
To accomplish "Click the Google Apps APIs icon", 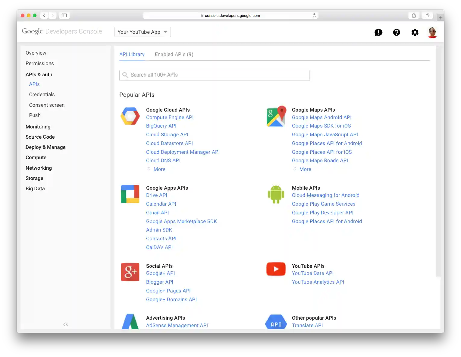I will pos(130,194).
